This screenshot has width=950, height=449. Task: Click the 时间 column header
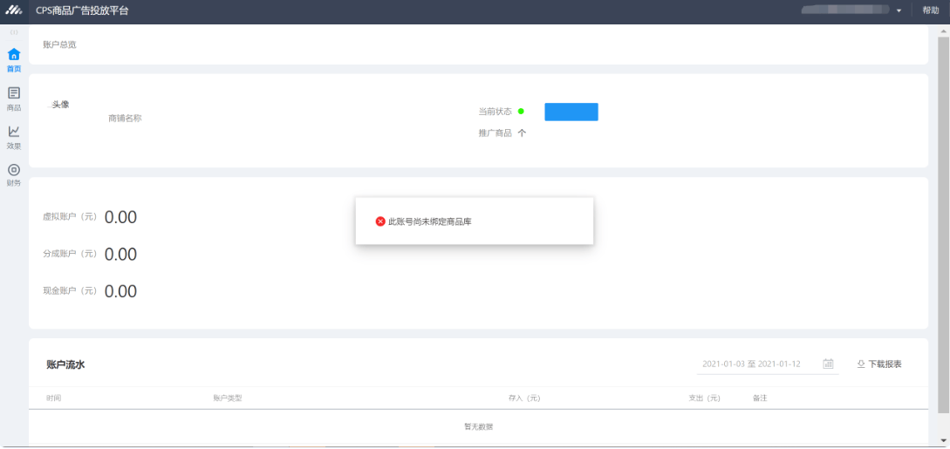(x=54, y=398)
